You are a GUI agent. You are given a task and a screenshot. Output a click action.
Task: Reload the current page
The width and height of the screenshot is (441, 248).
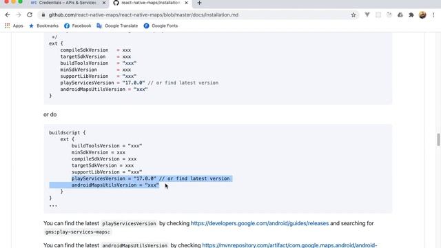click(x=30, y=15)
